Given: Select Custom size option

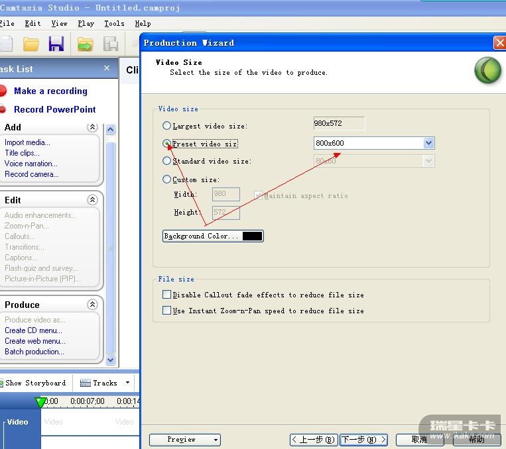Looking at the screenshot, I should [x=166, y=179].
